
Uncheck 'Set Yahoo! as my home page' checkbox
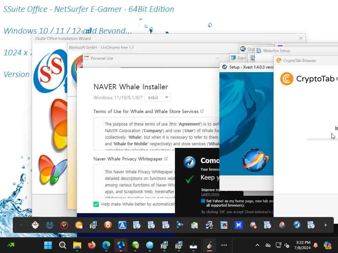tap(203, 201)
